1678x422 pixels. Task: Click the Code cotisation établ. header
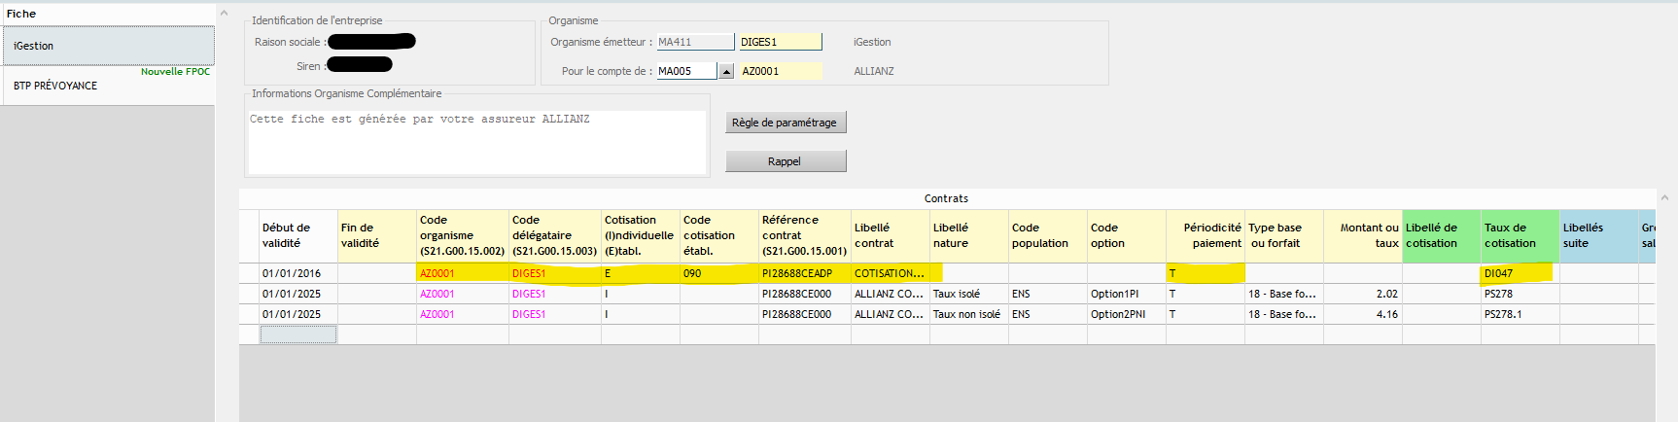719,235
